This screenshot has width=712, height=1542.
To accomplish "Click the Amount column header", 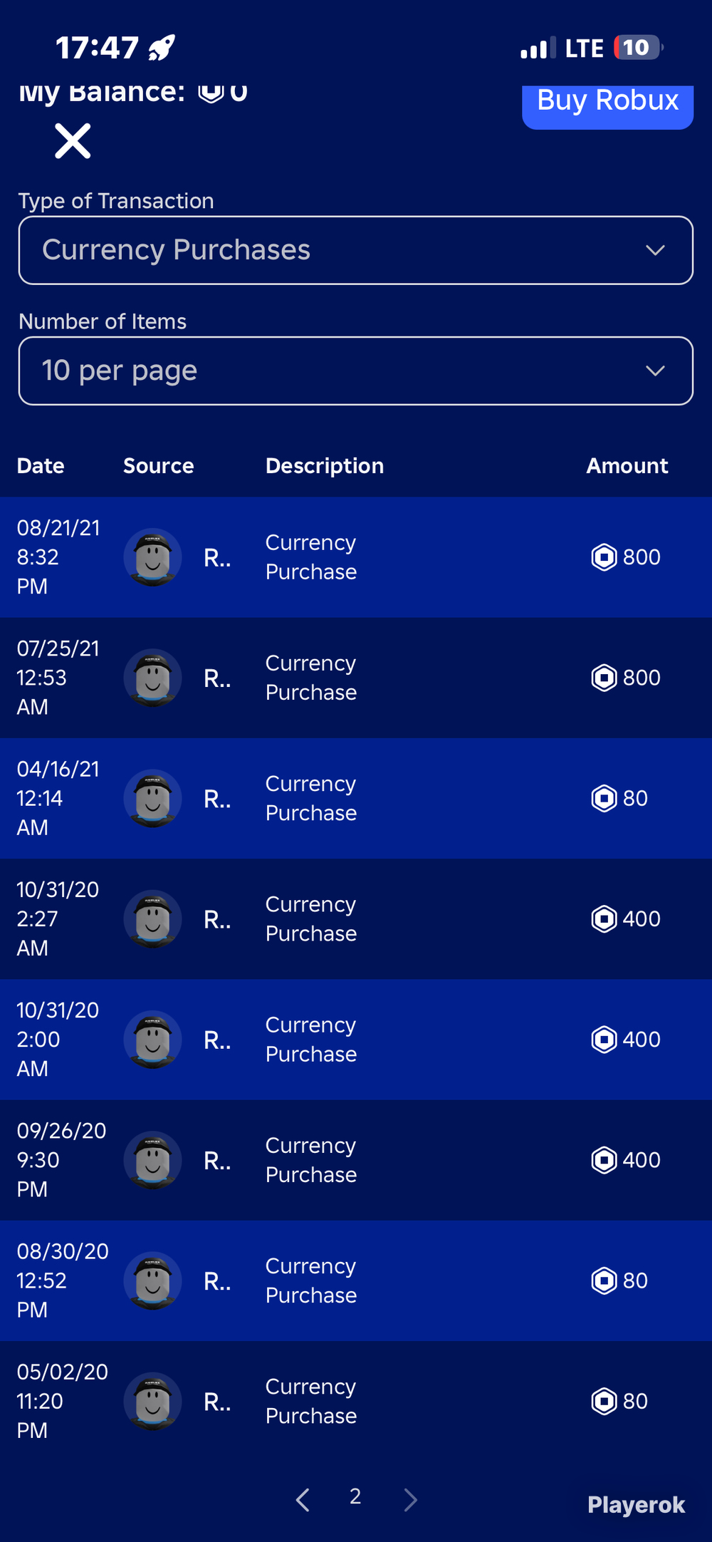I will [x=627, y=466].
